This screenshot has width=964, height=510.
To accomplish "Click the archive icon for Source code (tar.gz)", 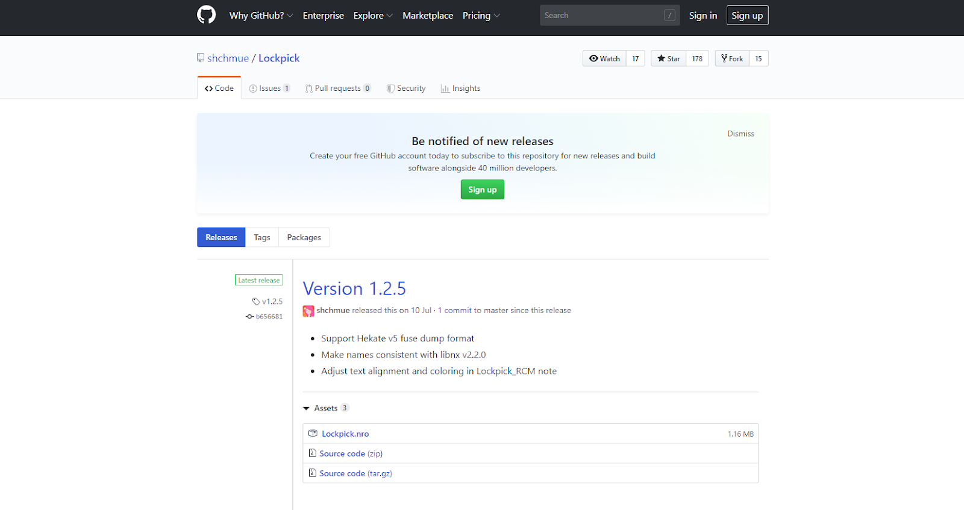I will (x=312, y=473).
